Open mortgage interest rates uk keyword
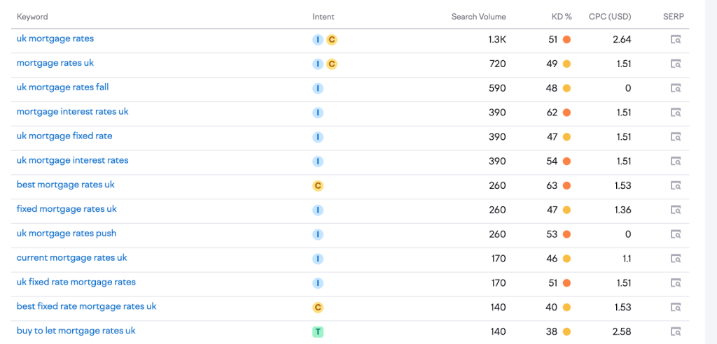717x344 pixels. pos(73,112)
